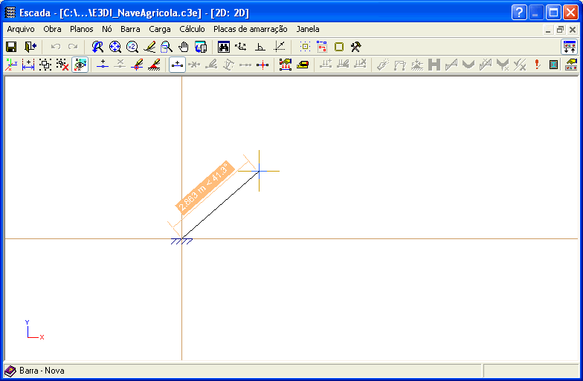This screenshot has width=583, height=381.
Task: Open the Arquivo menu
Action: click(x=21, y=29)
